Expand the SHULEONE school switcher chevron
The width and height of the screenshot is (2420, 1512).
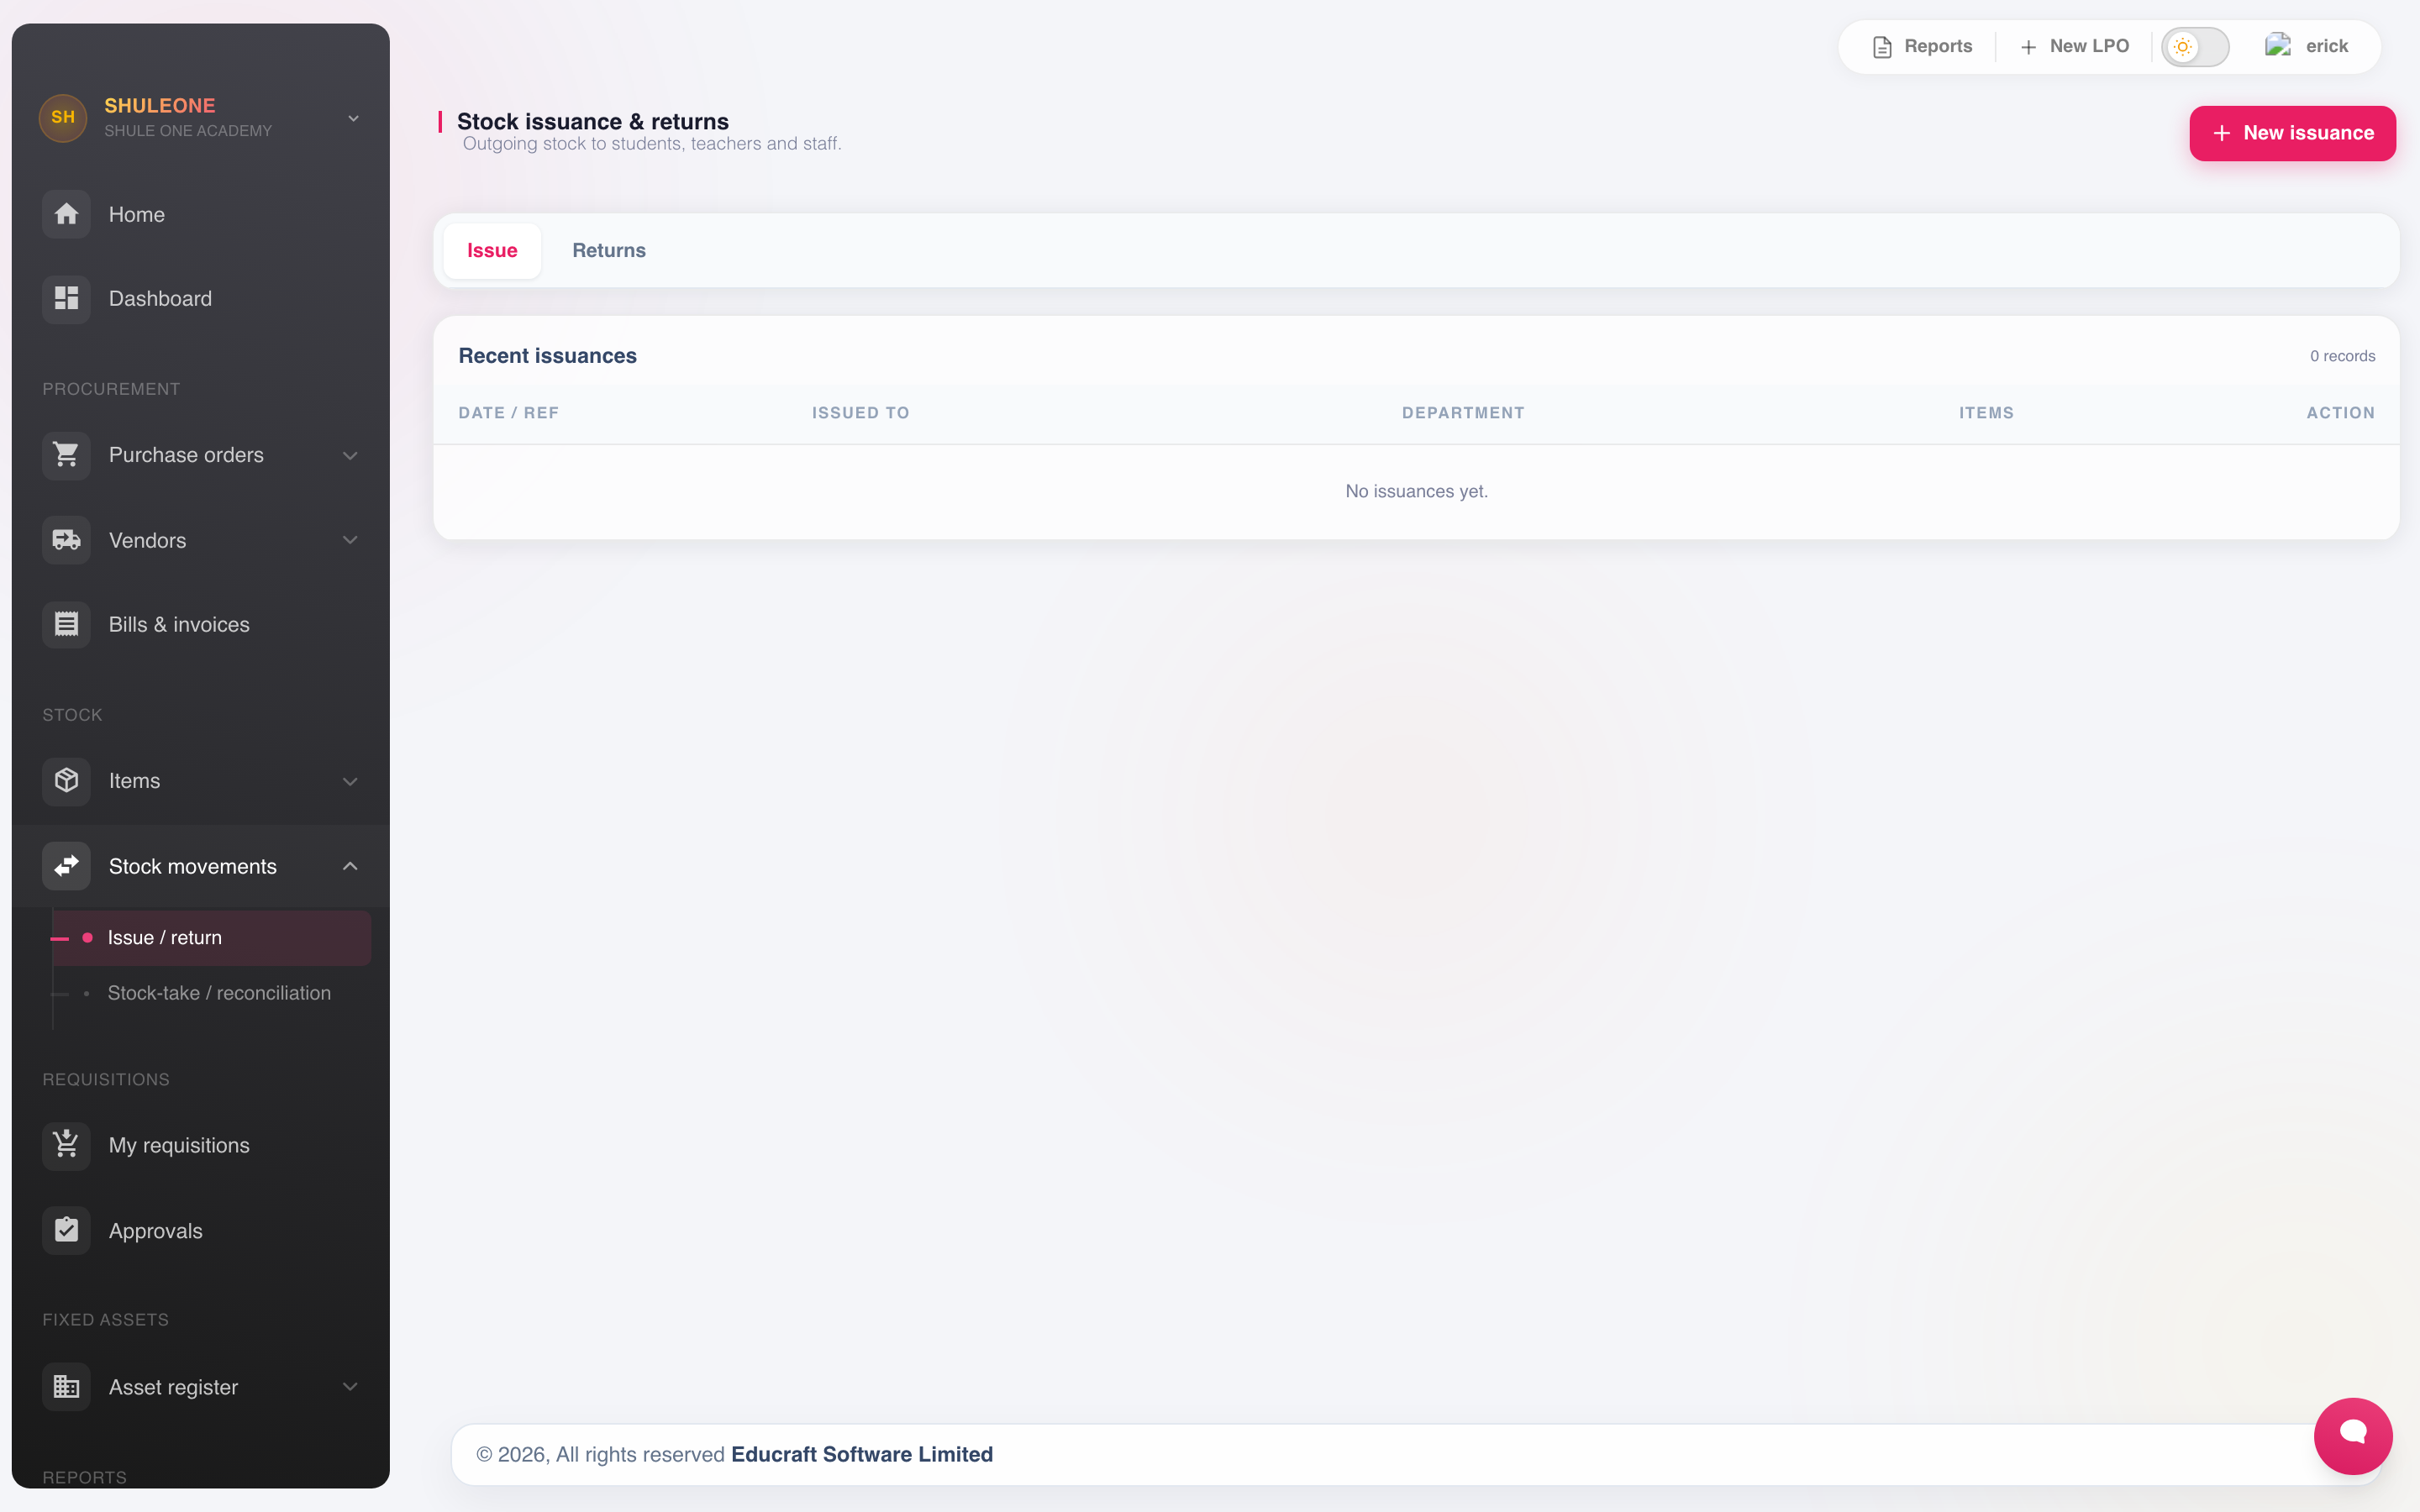pyautogui.click(x=353, y=118)
